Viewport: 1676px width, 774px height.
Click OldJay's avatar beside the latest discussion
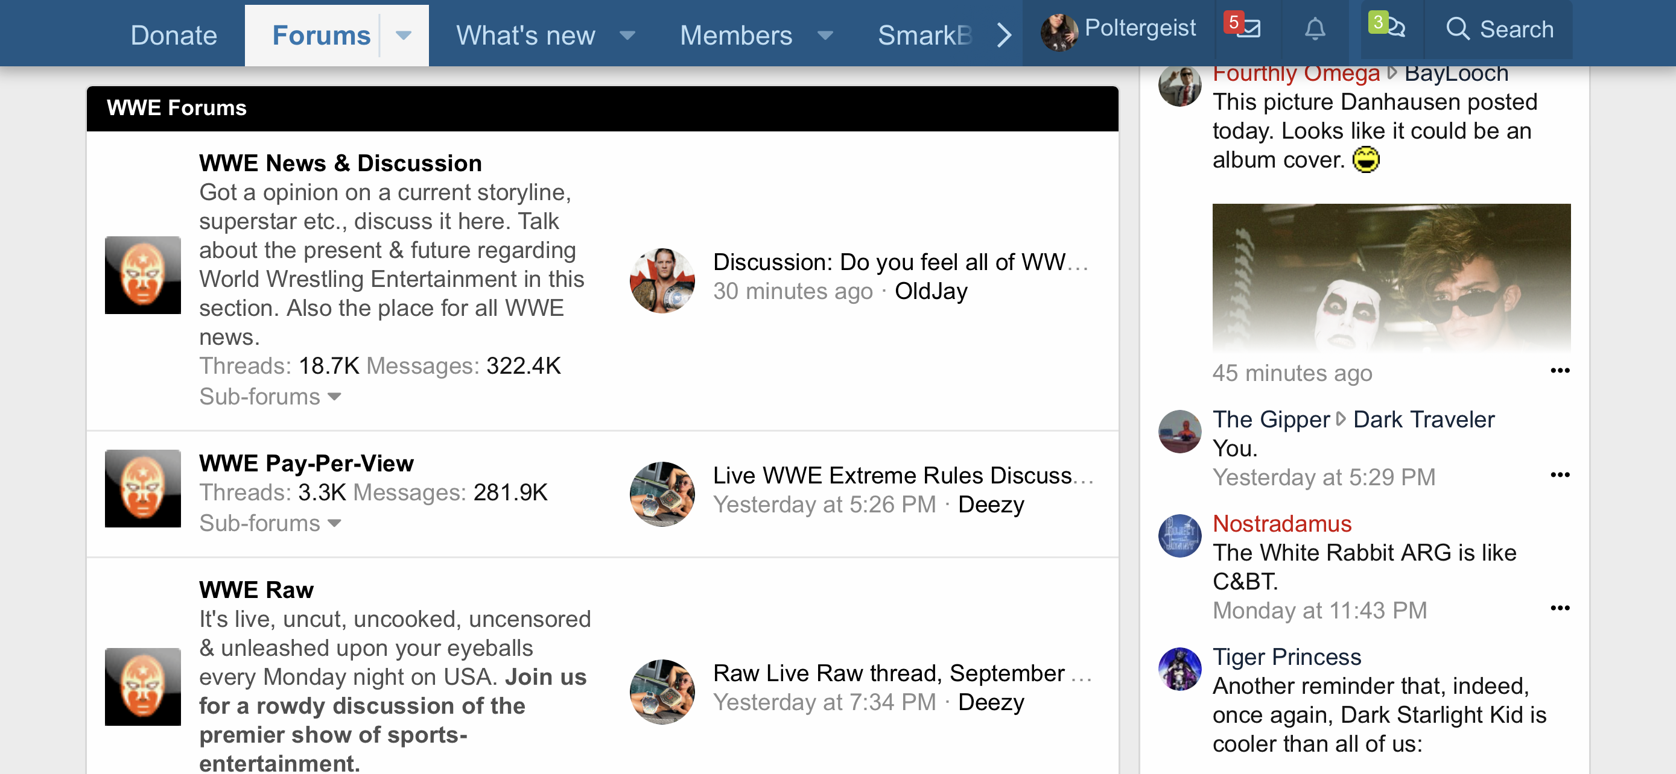click(x=662, y=280)
